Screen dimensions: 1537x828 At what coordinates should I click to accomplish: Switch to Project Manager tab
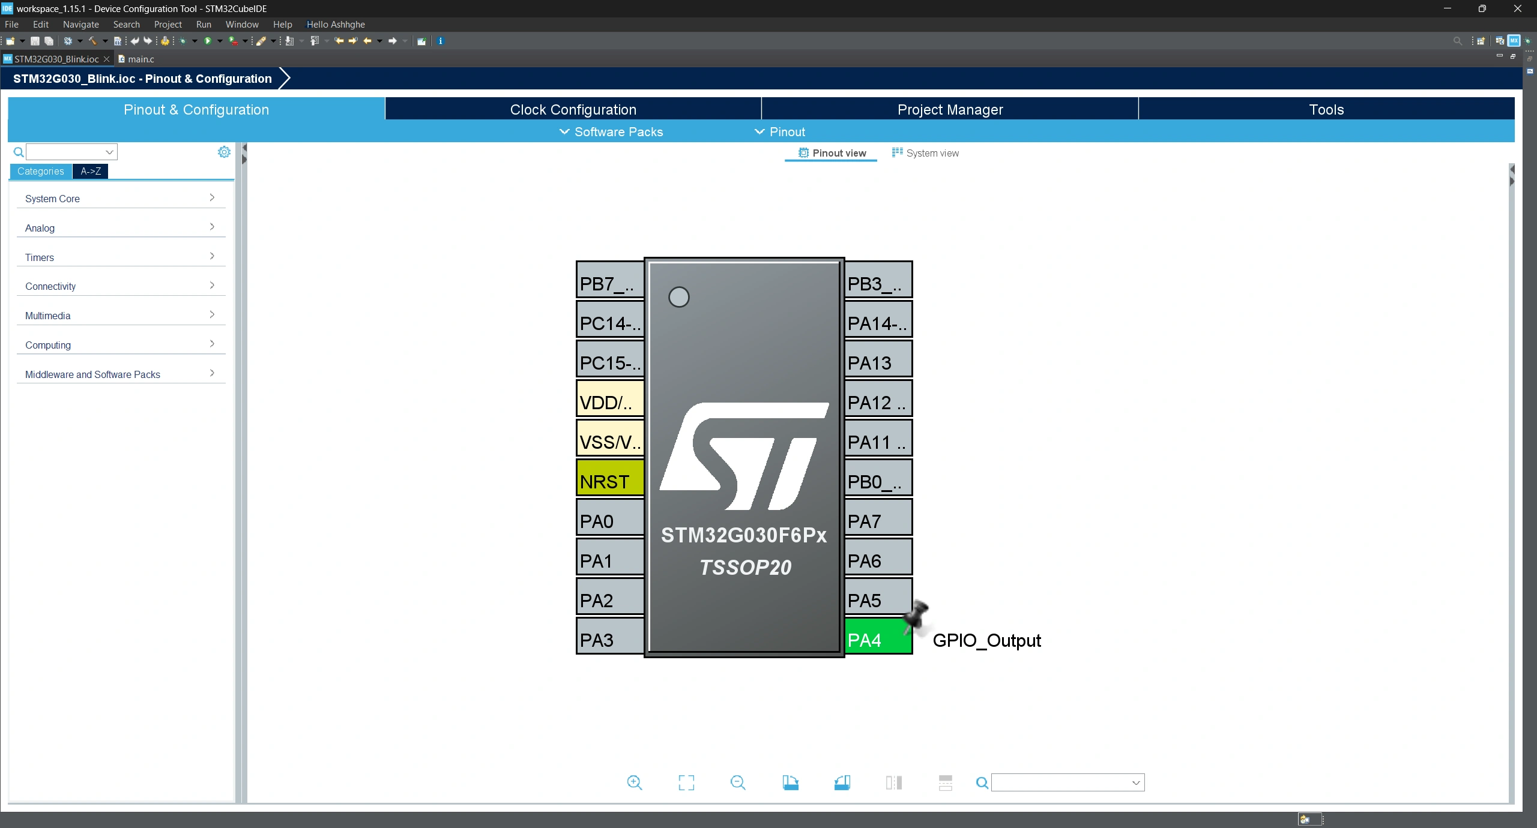point(950,109)
